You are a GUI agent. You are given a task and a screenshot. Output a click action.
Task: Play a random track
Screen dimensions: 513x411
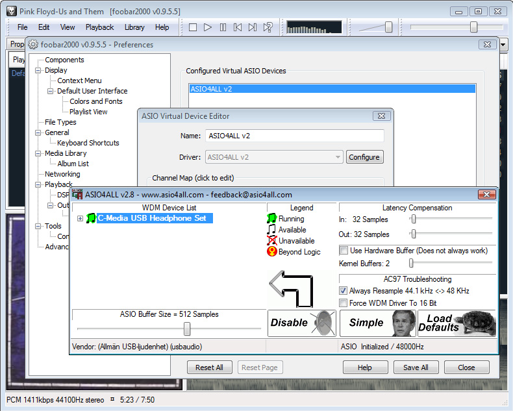tap(268, 27)
